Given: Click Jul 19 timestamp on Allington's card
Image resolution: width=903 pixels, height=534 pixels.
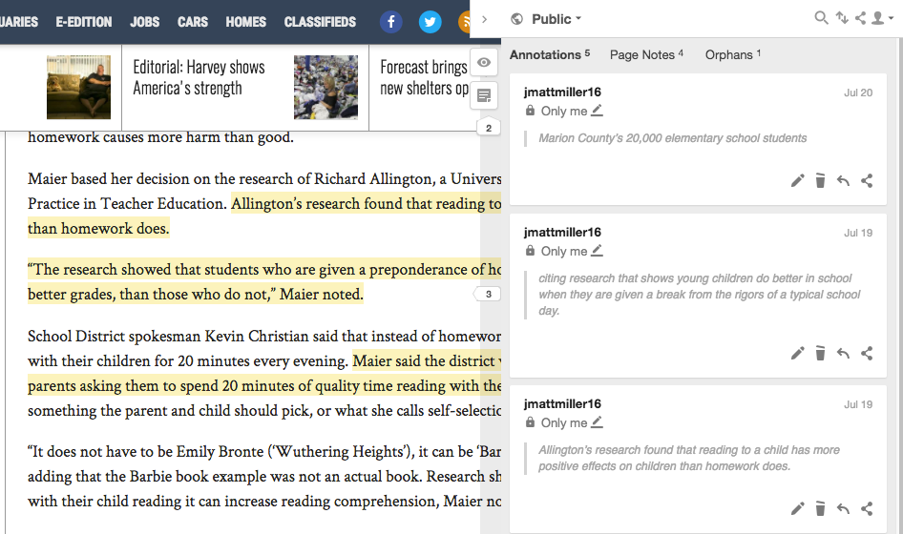Looking at the screenshot, I should click(x=858, y=404).
